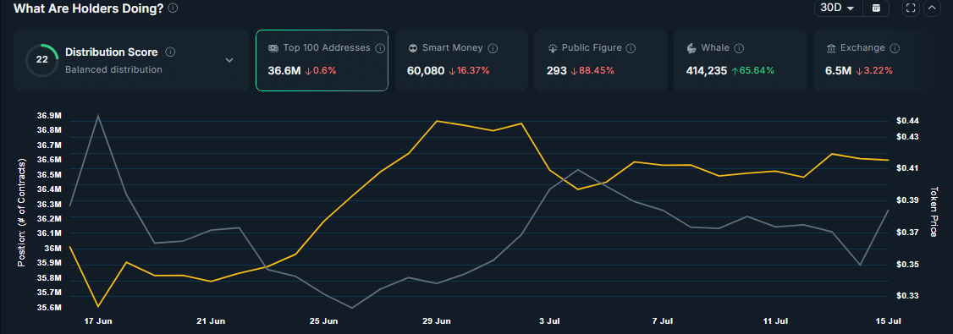Click the $0.44 price axis label
The height and width of the screenshot is (334, 953).
coord(906,121)
